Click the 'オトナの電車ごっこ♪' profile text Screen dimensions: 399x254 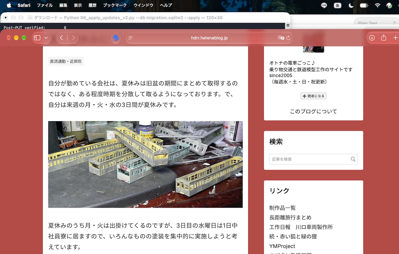coord(292,63)
